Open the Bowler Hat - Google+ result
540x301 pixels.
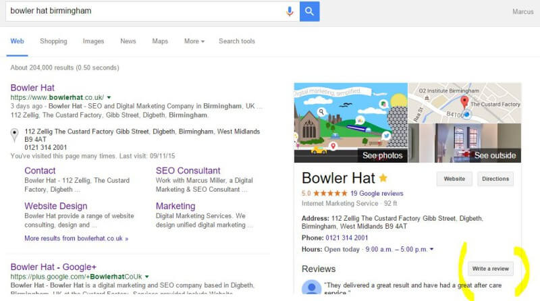coord(53,267)
